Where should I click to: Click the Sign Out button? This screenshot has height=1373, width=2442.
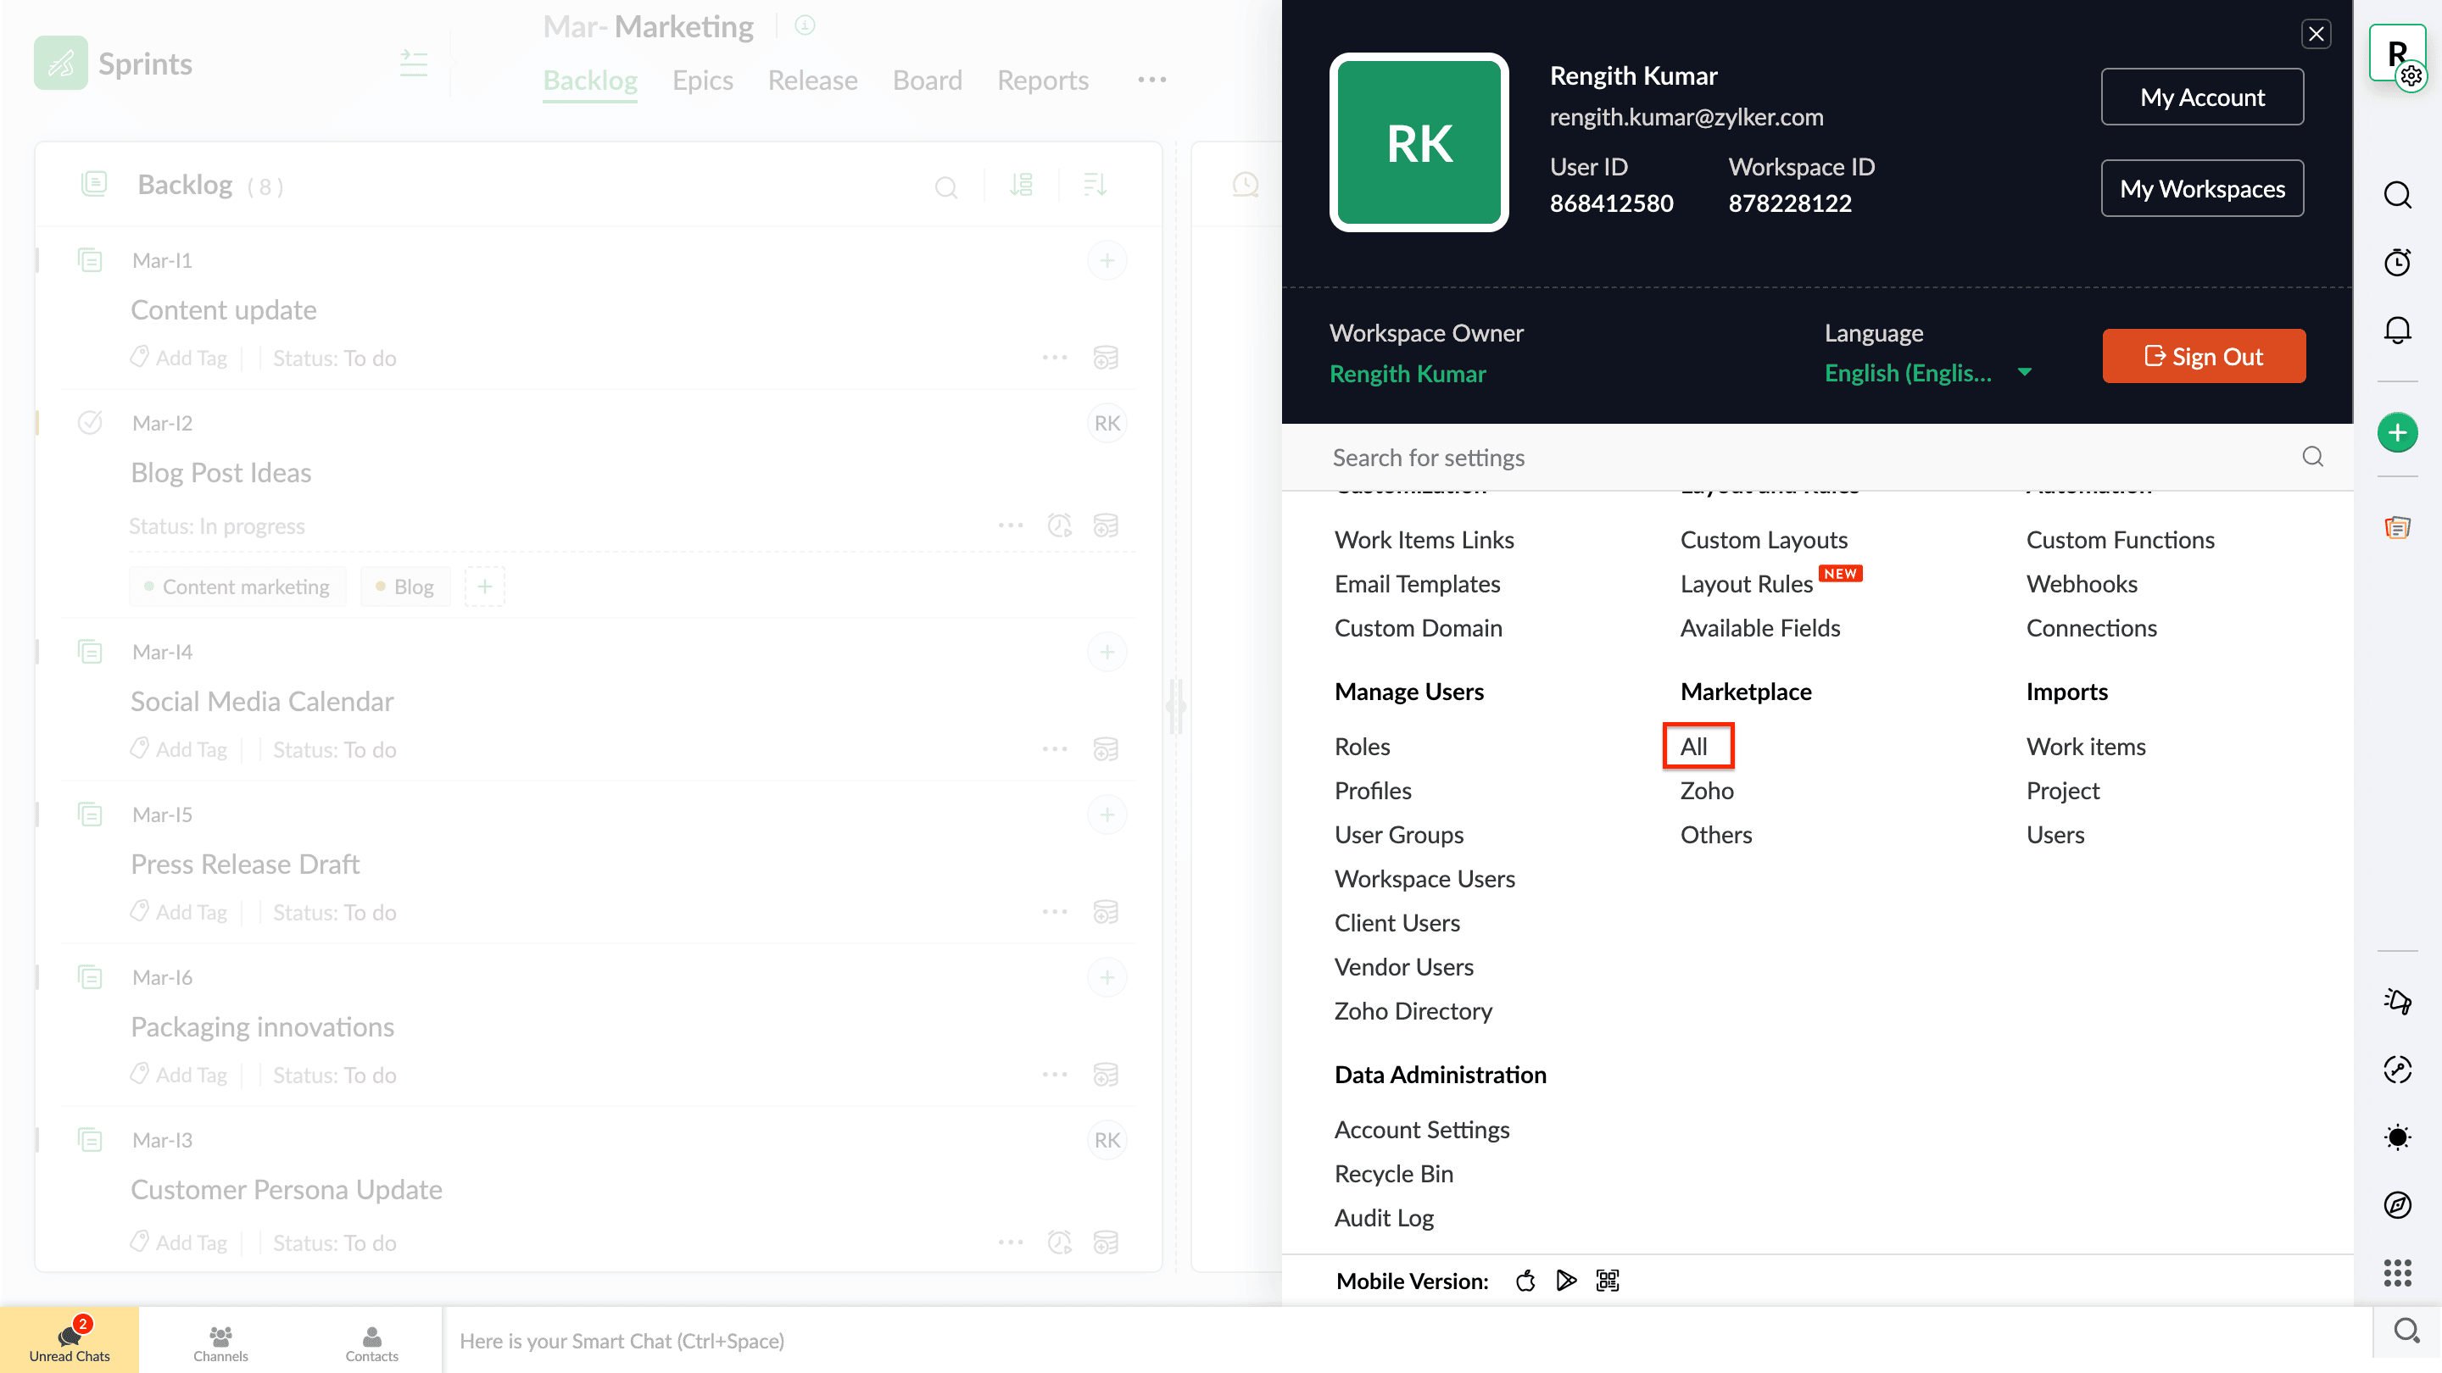(x=2203, y=356)
